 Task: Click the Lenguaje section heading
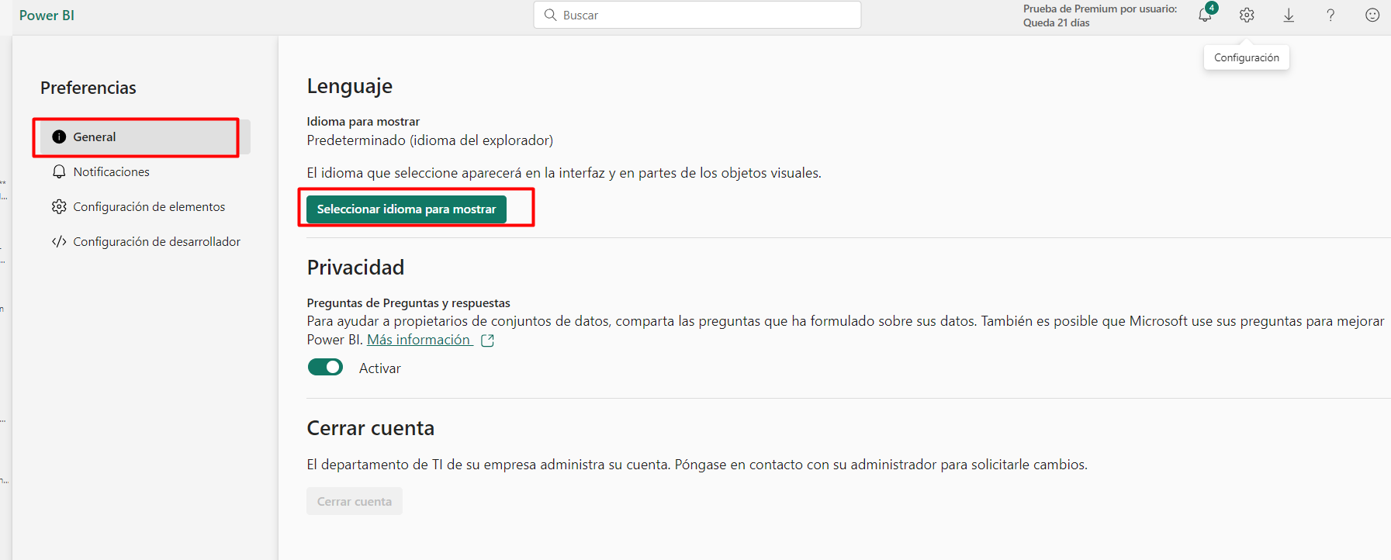click(x=350, y=86)
